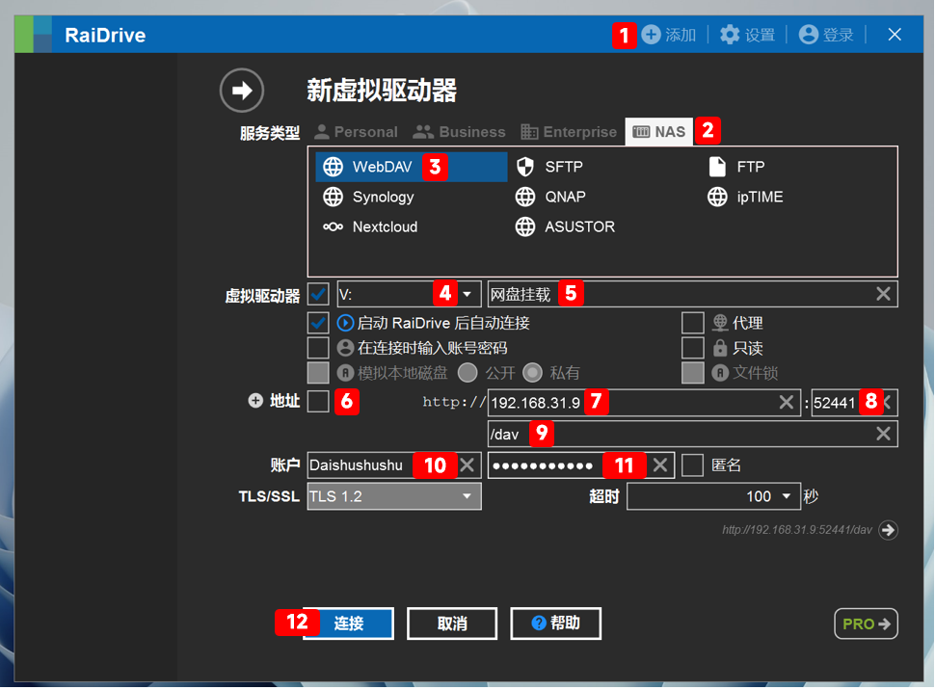Toggle auto-connect after RaiDrive starts checkbox
This screenshot has width=935, height=690.
coord(318,323)
